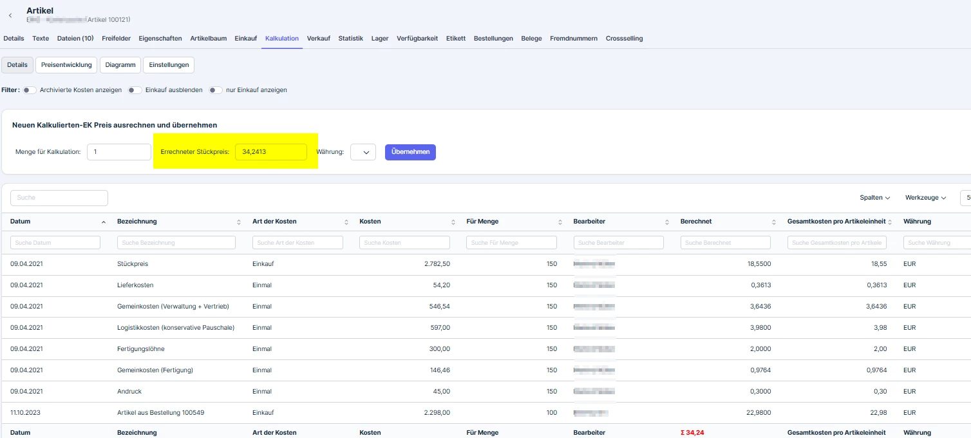The image size is (971, 438).
Task: Click the 22,9800 Berechnet value
Action: tap(760, 413)
